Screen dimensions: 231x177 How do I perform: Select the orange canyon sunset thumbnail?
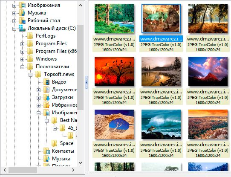[x=208, y=125]
